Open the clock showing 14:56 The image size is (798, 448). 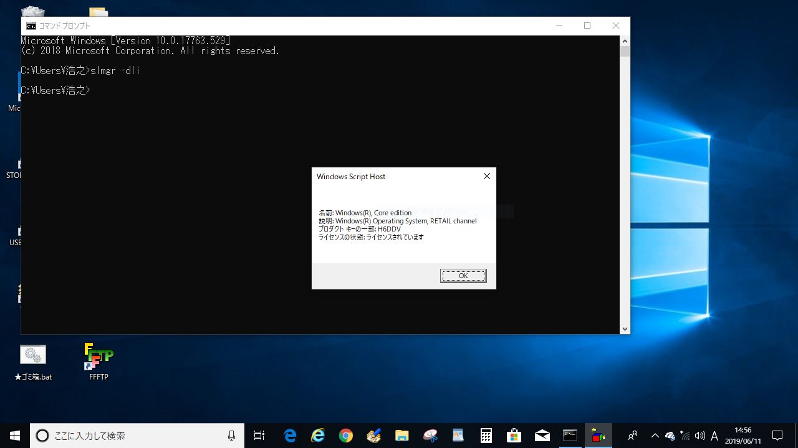tap(743, 436)
